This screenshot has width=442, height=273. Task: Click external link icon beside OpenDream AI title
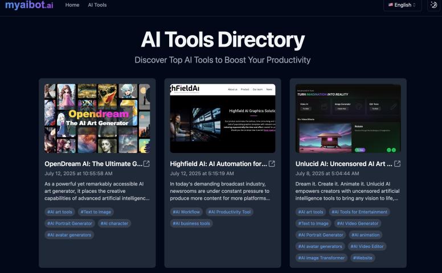point(146,164)
